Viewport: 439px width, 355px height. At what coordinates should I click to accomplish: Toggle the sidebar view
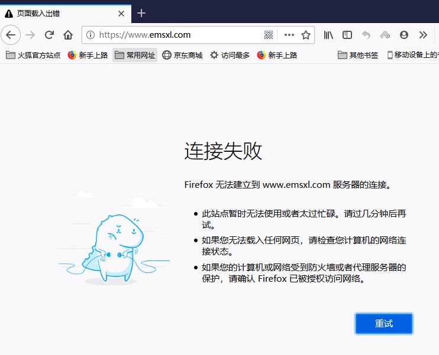pos(347,35)
